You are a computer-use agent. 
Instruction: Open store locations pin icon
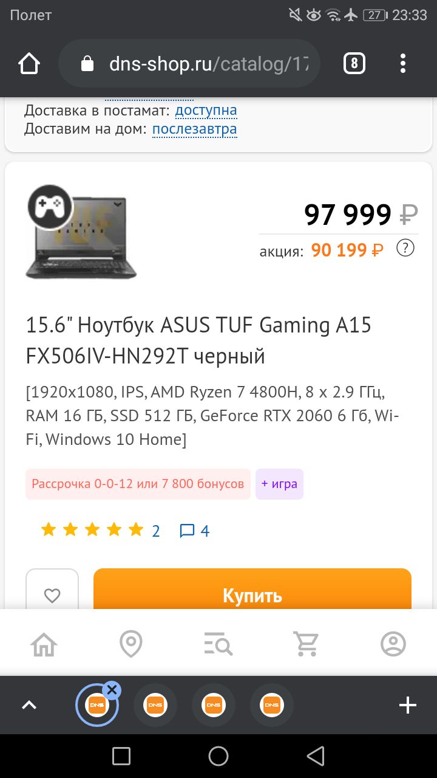pyautogui.click(x=131, y=644)
